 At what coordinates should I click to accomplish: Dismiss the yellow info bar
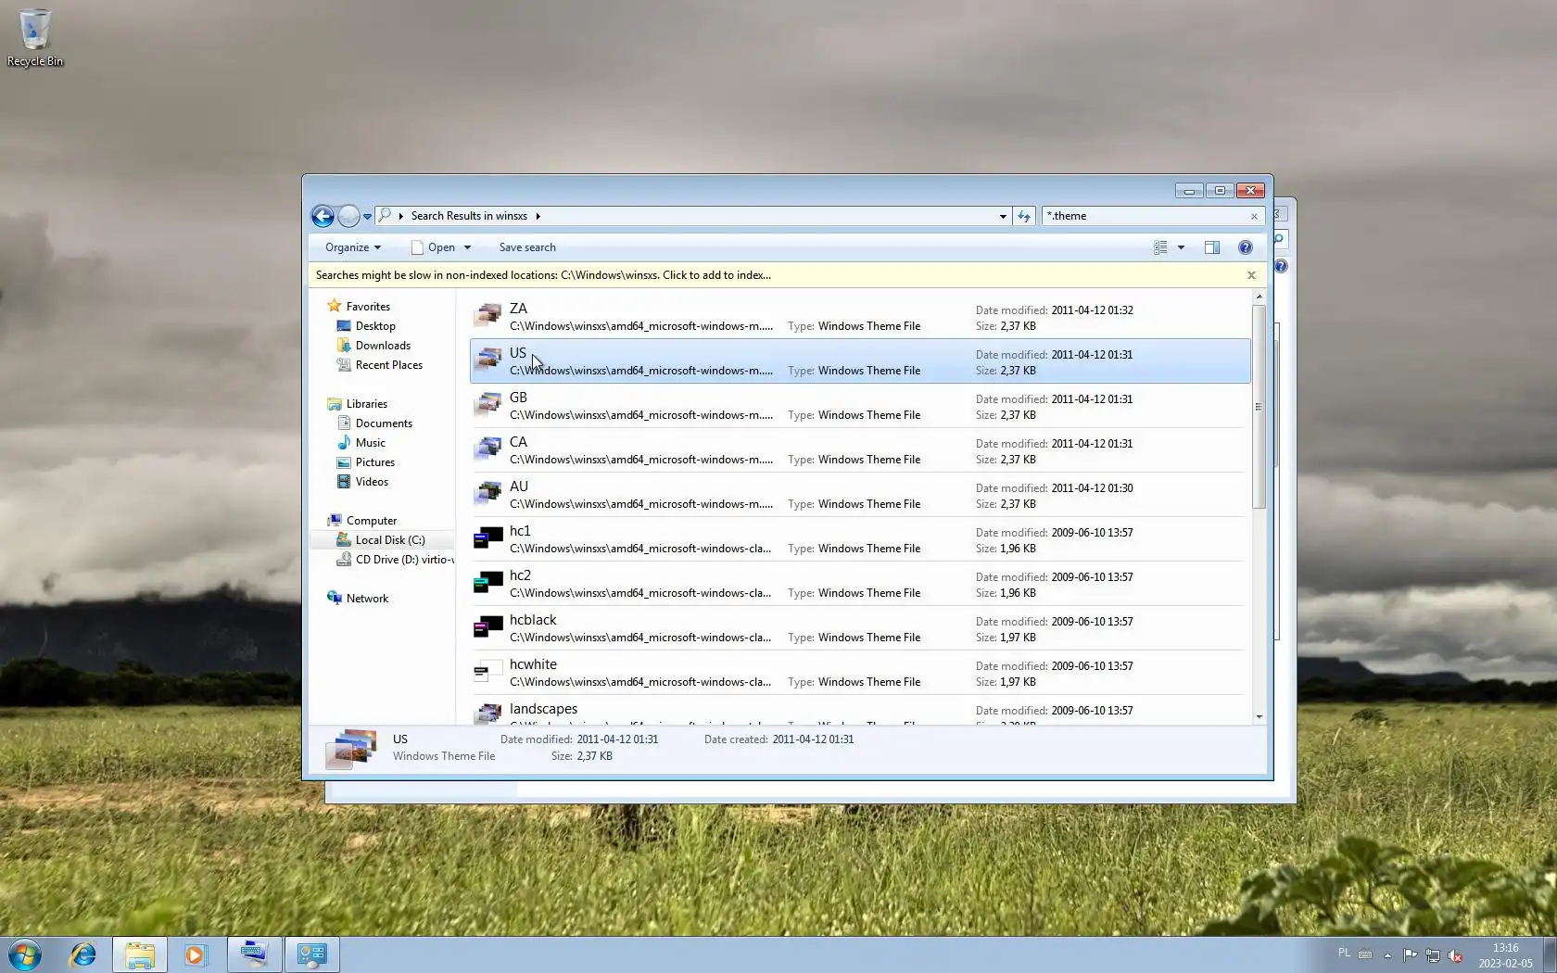tap(1251, 275)
